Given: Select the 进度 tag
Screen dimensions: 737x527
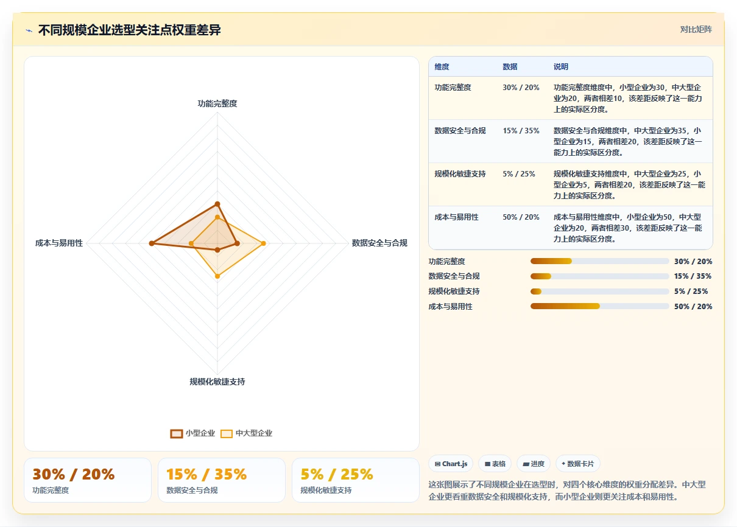Looking at the screenshot, I should tap(534, 464).
